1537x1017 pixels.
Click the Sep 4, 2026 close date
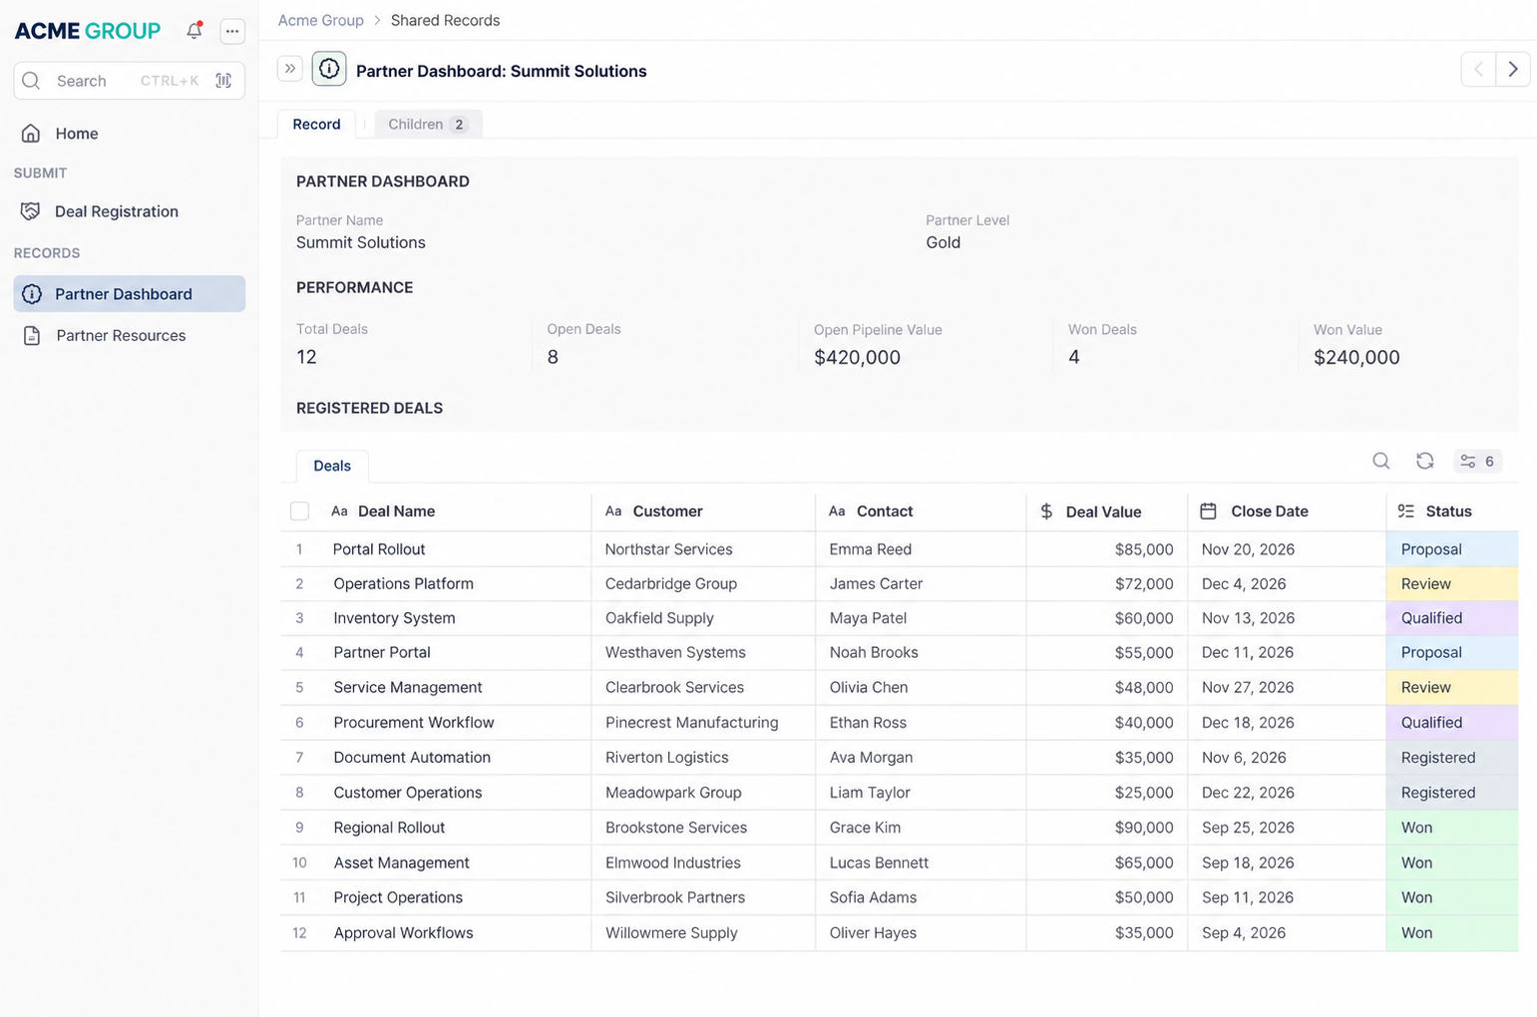click(x=1244, y=933)
